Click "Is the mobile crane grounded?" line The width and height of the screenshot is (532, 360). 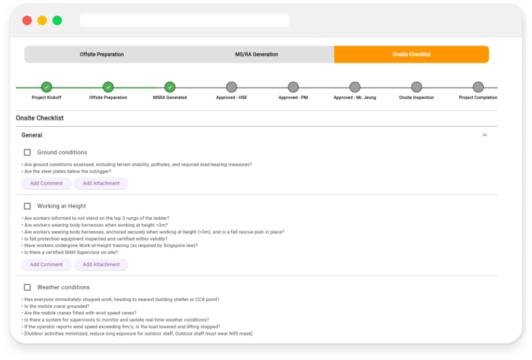click(x=56, y=306)
